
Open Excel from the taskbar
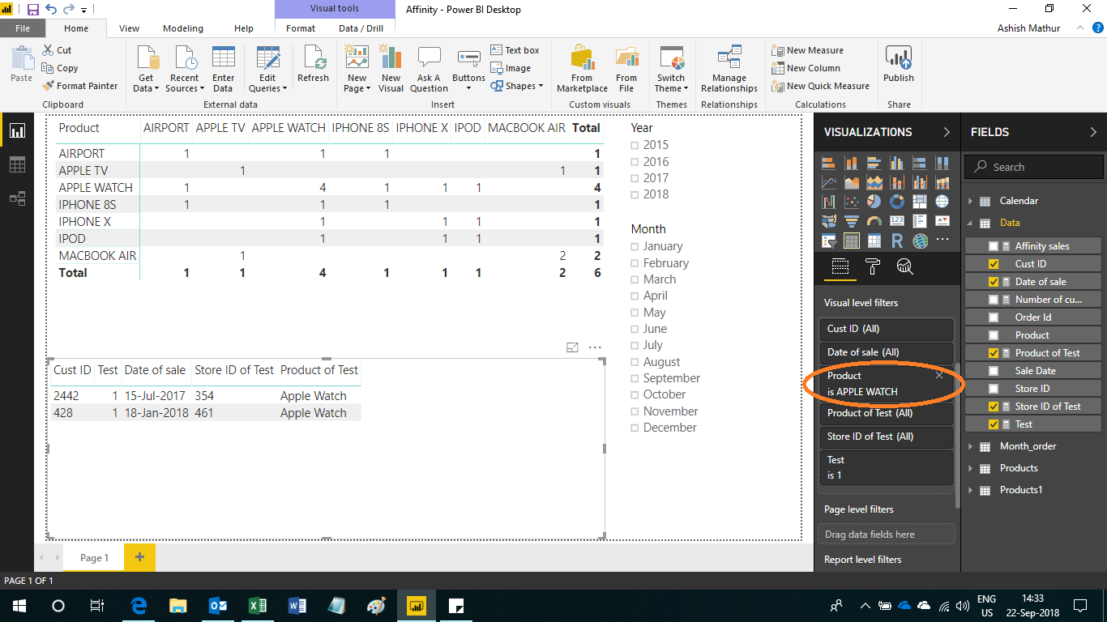click(258, 606)
